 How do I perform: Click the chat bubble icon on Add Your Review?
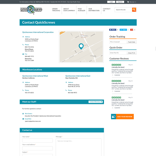pos(114,117)
